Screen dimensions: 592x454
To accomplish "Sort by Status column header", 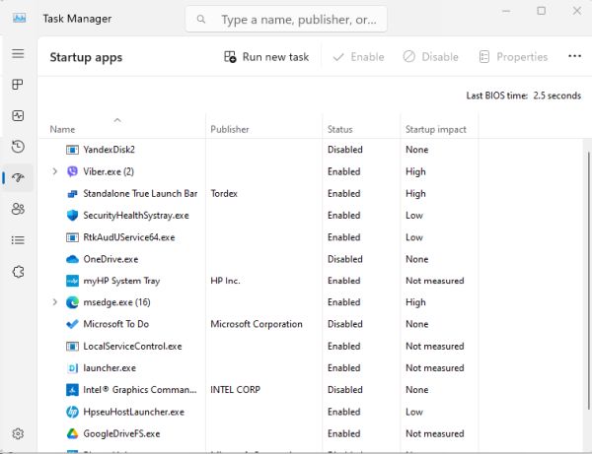I will [x=339, y=129].
